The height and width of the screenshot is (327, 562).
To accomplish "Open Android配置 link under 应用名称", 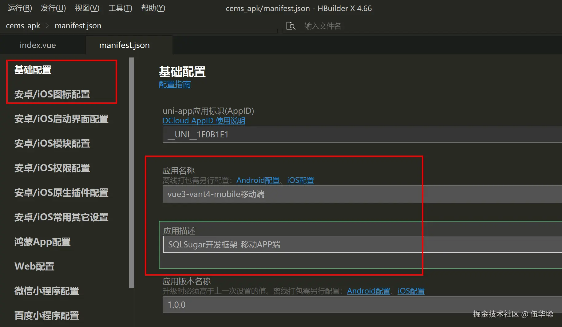I will click(x=258, y=180).
